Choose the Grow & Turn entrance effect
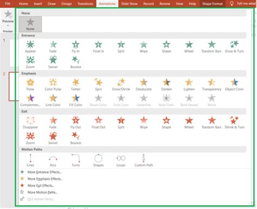Viewport: 257px width, 209px height. point(234,47)
